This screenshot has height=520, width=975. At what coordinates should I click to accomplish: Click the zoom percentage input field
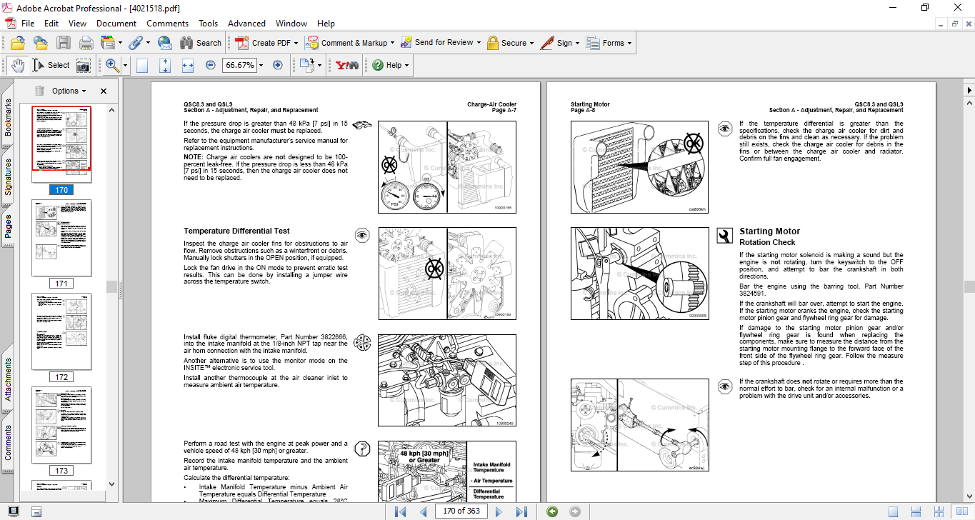click(x=239, y=65)
